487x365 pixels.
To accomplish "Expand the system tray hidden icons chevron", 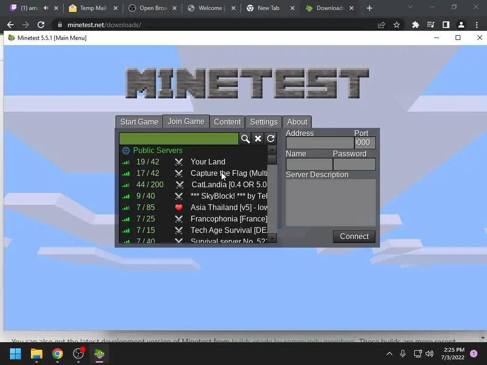I will point(389,354).
